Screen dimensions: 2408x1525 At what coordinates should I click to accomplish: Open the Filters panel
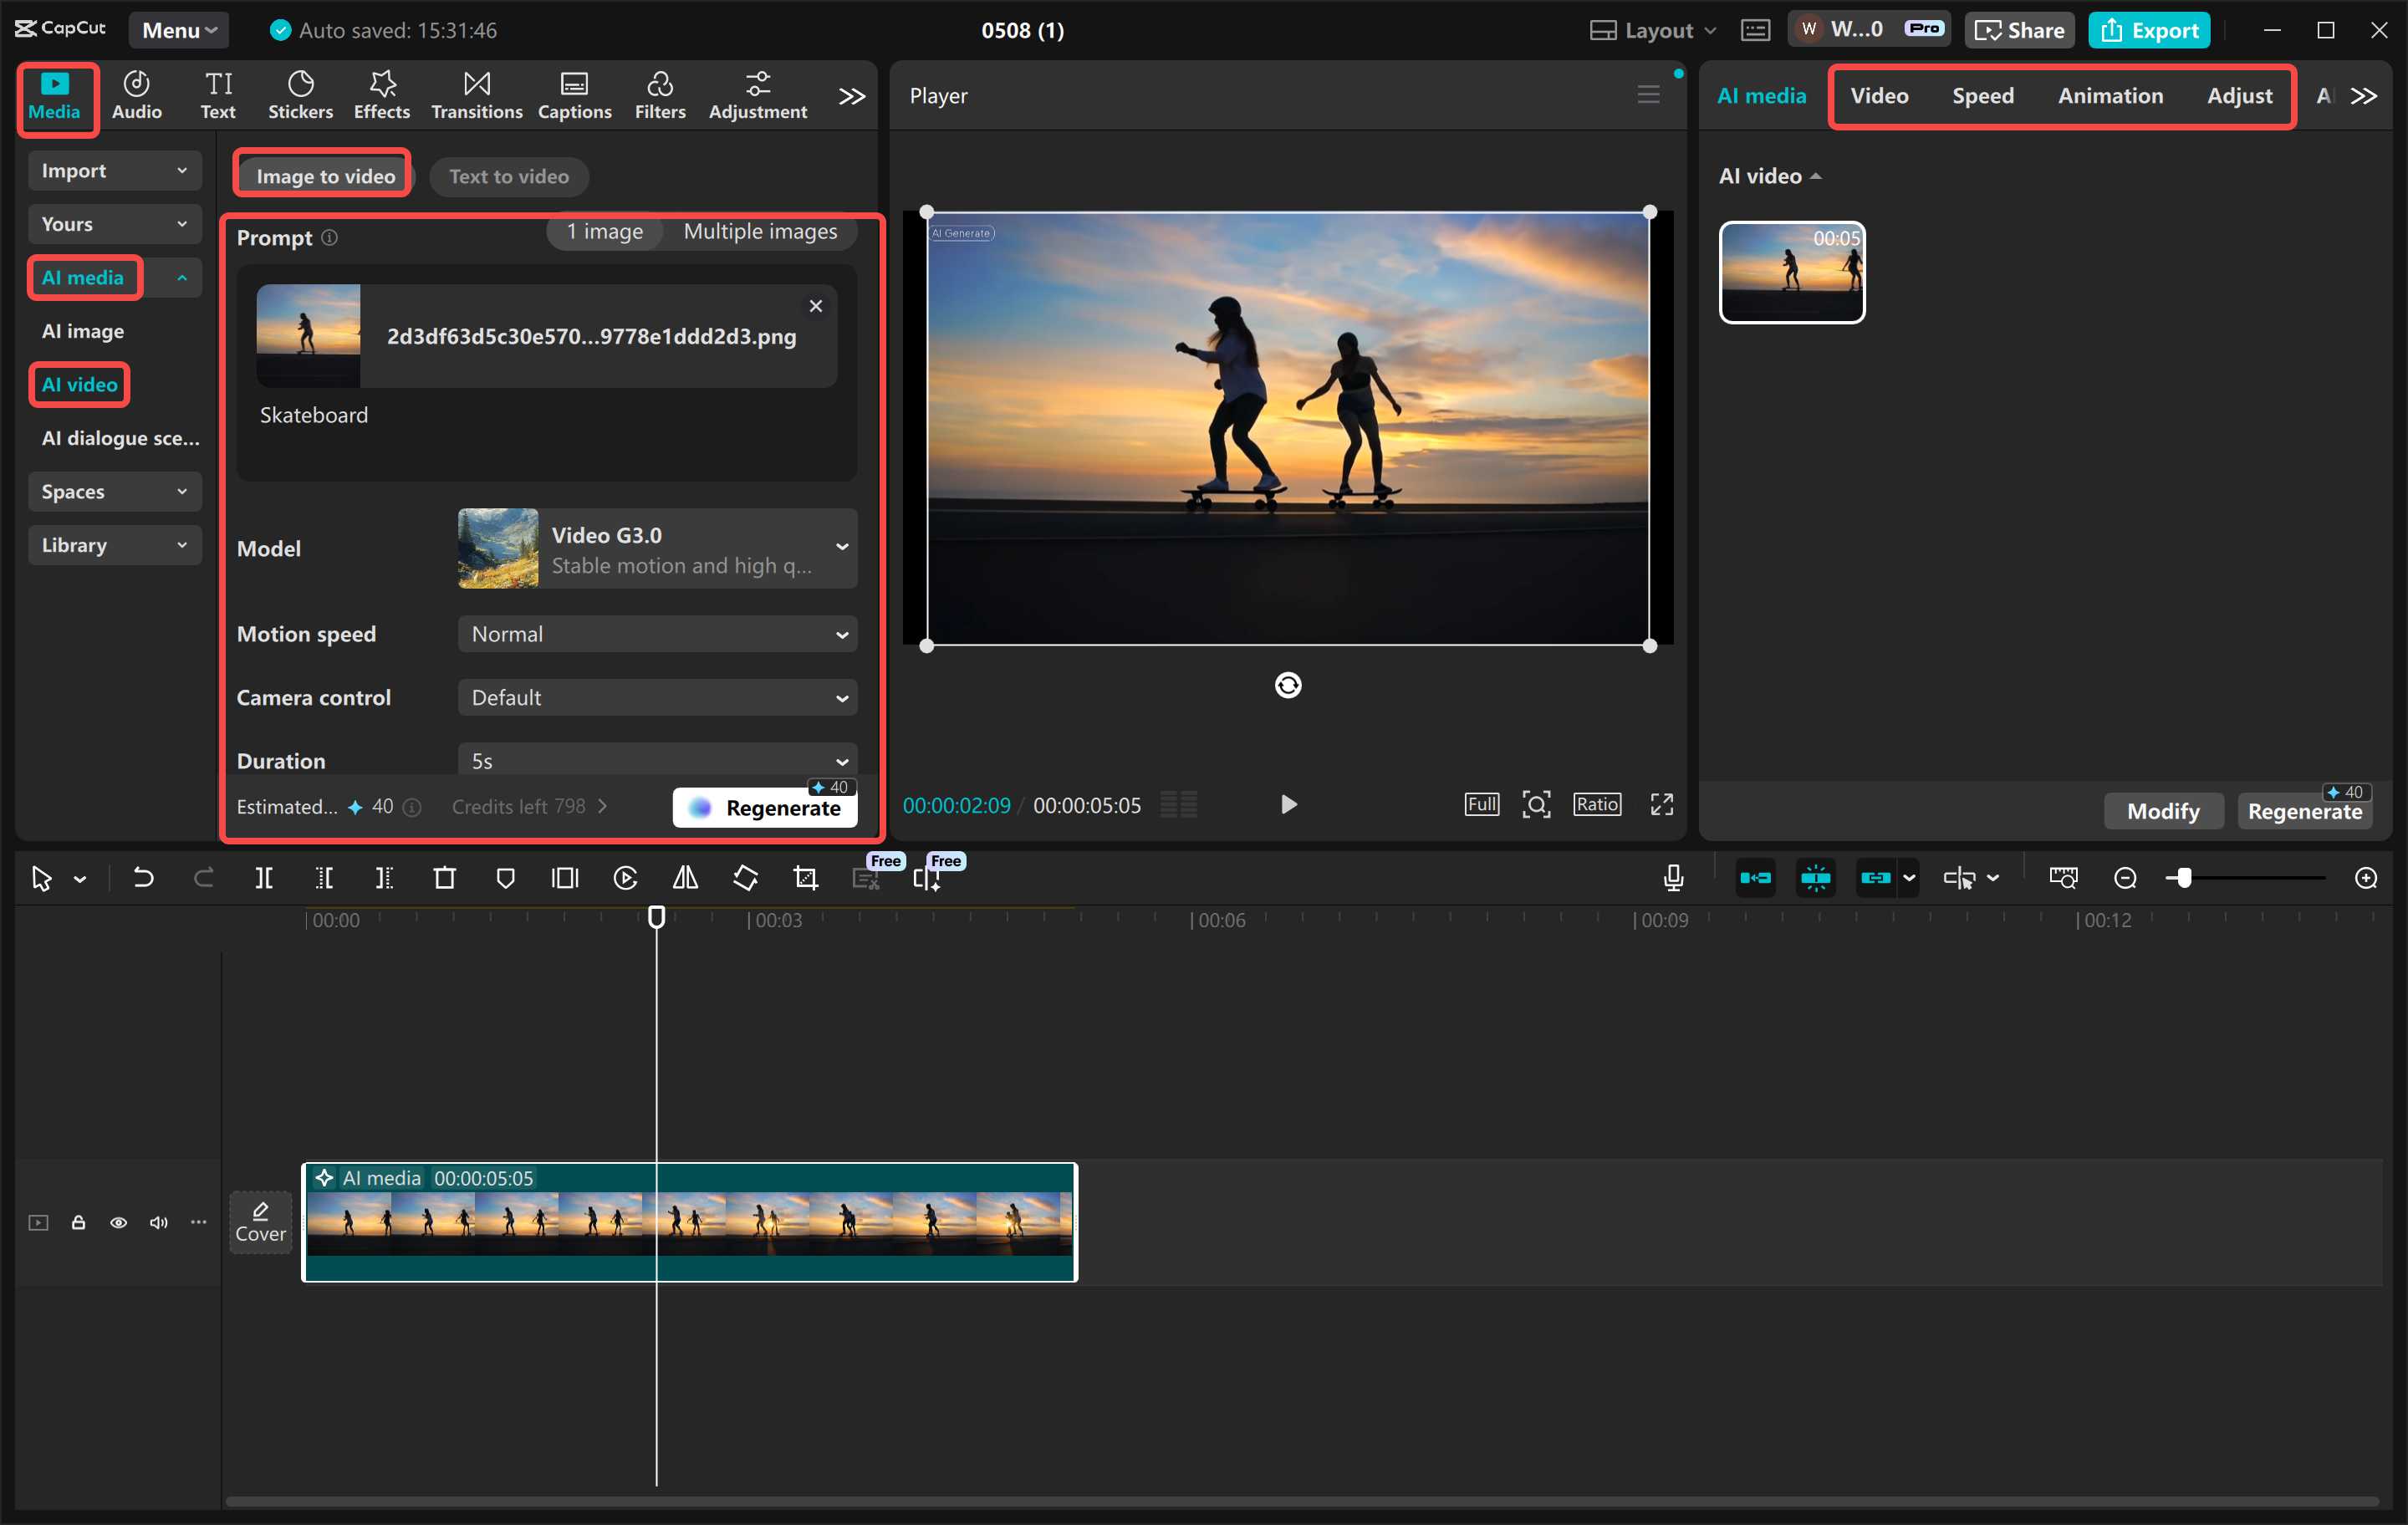(x=660, y=94)
